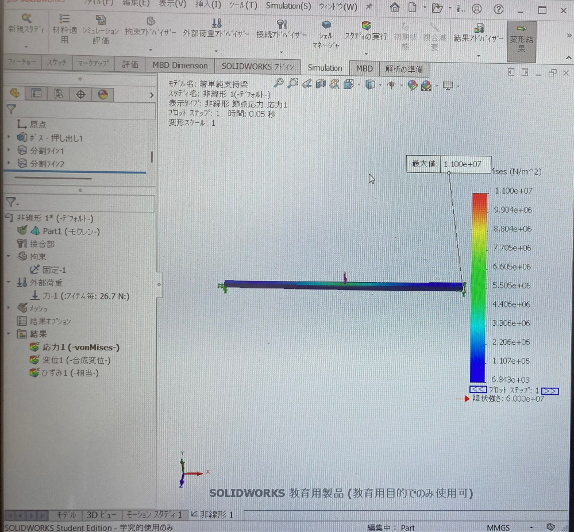The image size is (574, 532).
Task: Click the New Study (新規スタディ) icon
Action: click(26, 18)
